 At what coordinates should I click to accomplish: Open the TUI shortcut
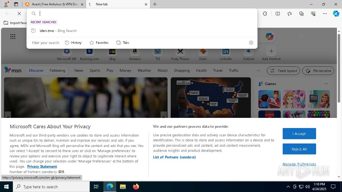click(158, 54)
